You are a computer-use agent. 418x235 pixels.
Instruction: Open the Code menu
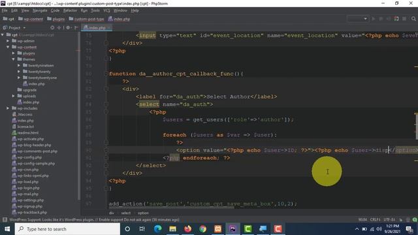pyautogui.click(x=55, y=10)
